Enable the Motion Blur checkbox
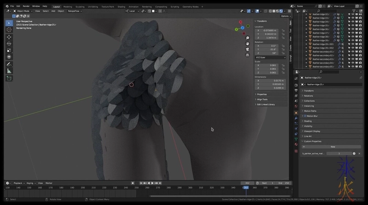This screenshot has width=368, height=205. pyautogui.click(x=305, y=116)
